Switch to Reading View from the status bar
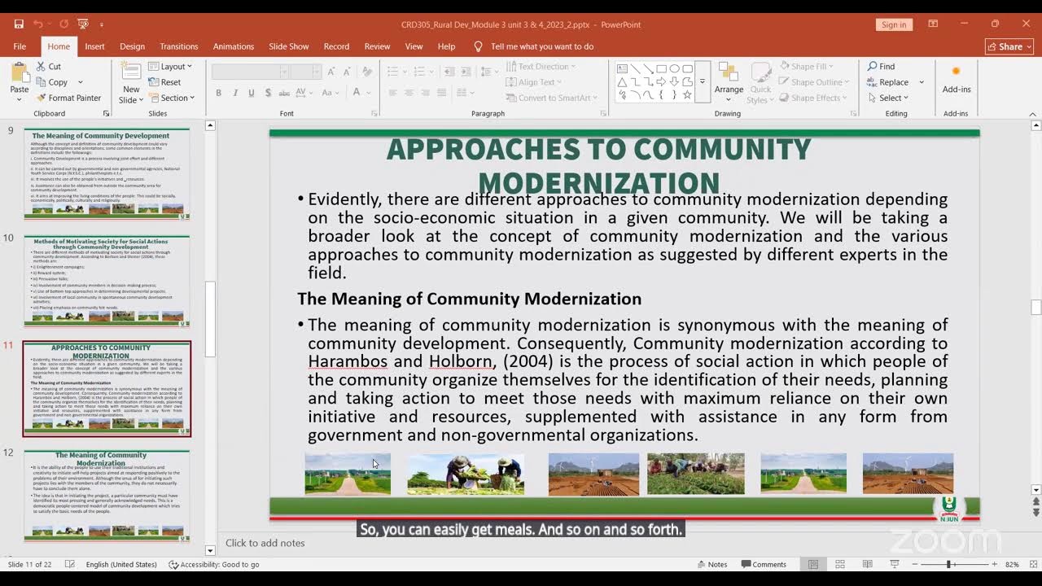 [868, 564]
